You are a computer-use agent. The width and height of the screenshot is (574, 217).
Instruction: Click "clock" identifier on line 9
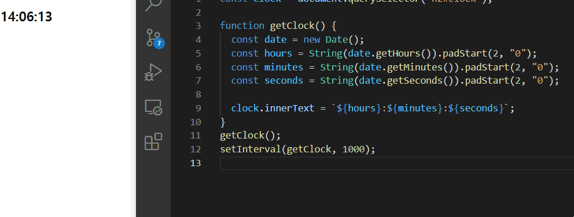(x=245, y=108)
